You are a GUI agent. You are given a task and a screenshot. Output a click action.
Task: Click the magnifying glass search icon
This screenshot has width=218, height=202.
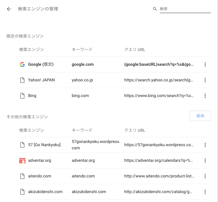(155, 9)
